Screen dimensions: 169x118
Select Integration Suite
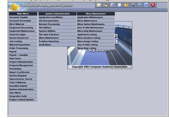pyautogui.click(x=23, y=96)
